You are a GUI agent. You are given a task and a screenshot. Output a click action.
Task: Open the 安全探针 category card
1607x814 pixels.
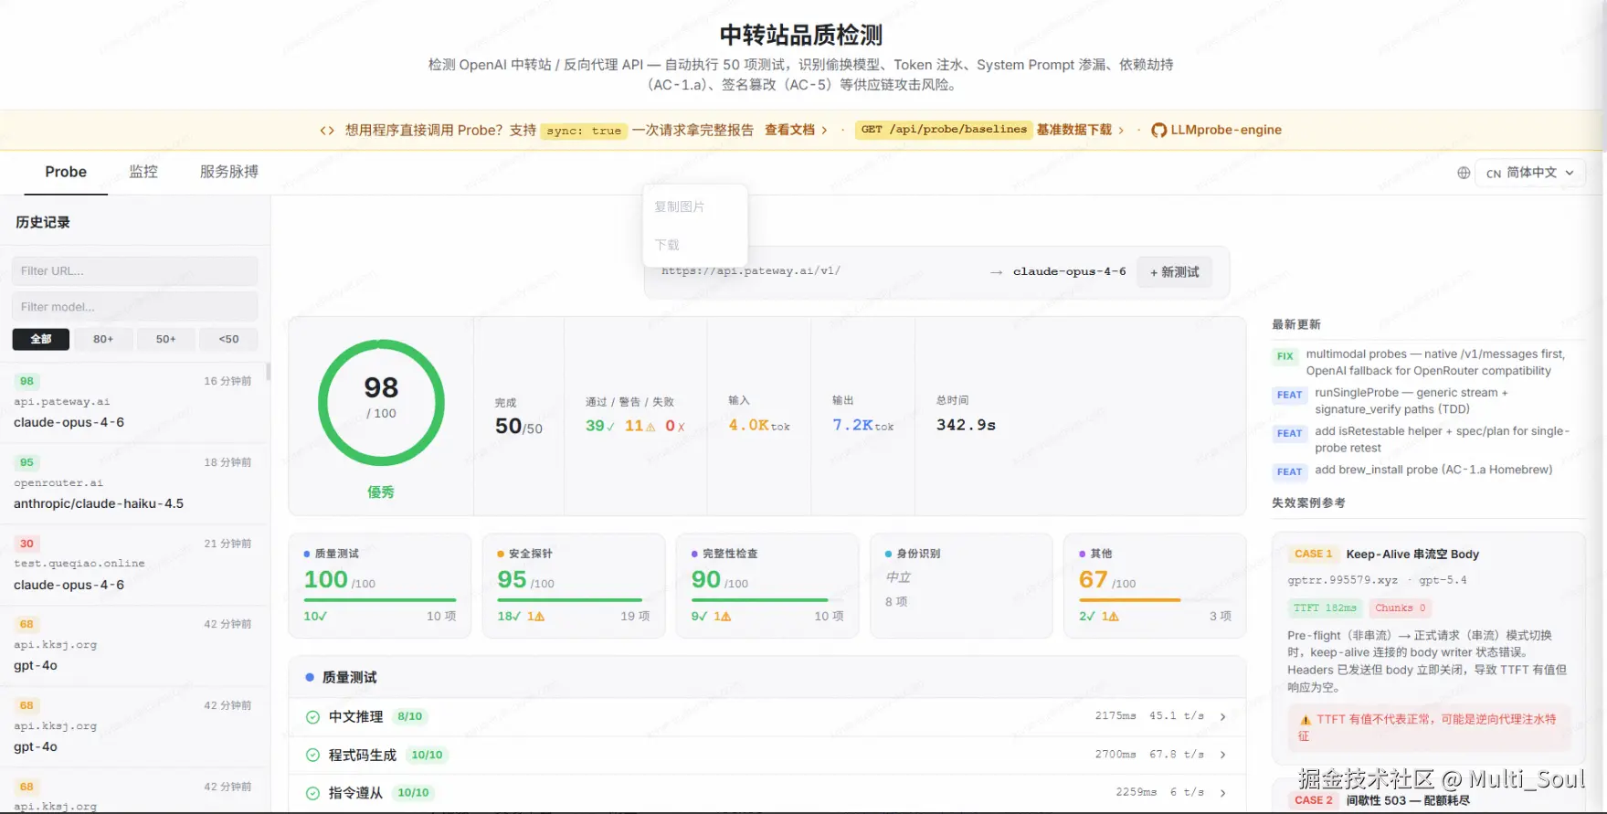[x=574, y=586]
